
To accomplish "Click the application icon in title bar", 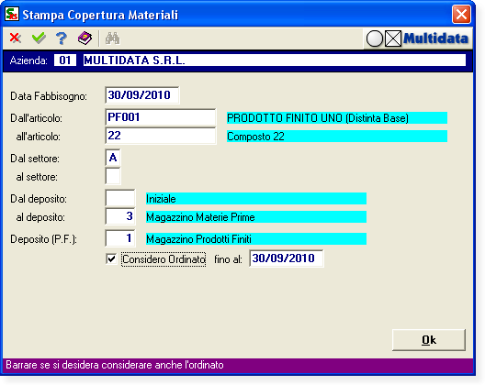I will pos(12,14).
